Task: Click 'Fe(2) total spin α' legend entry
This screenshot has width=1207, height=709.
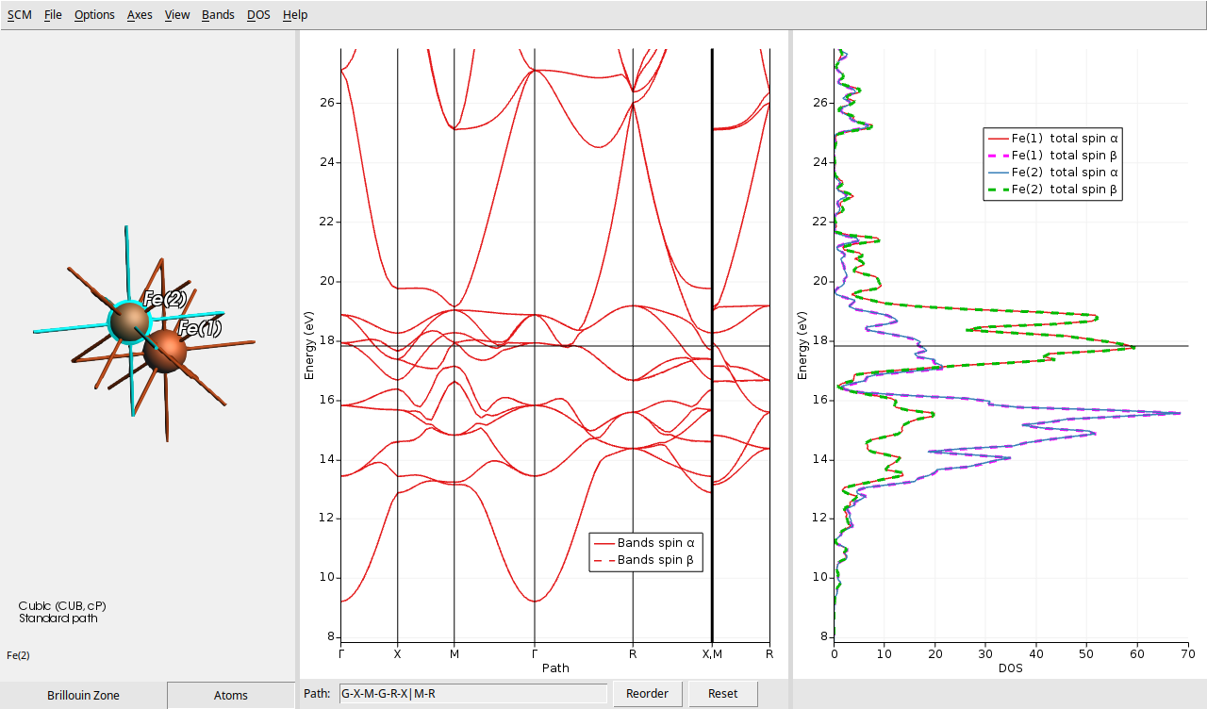Action: (x=1053, y=173)
